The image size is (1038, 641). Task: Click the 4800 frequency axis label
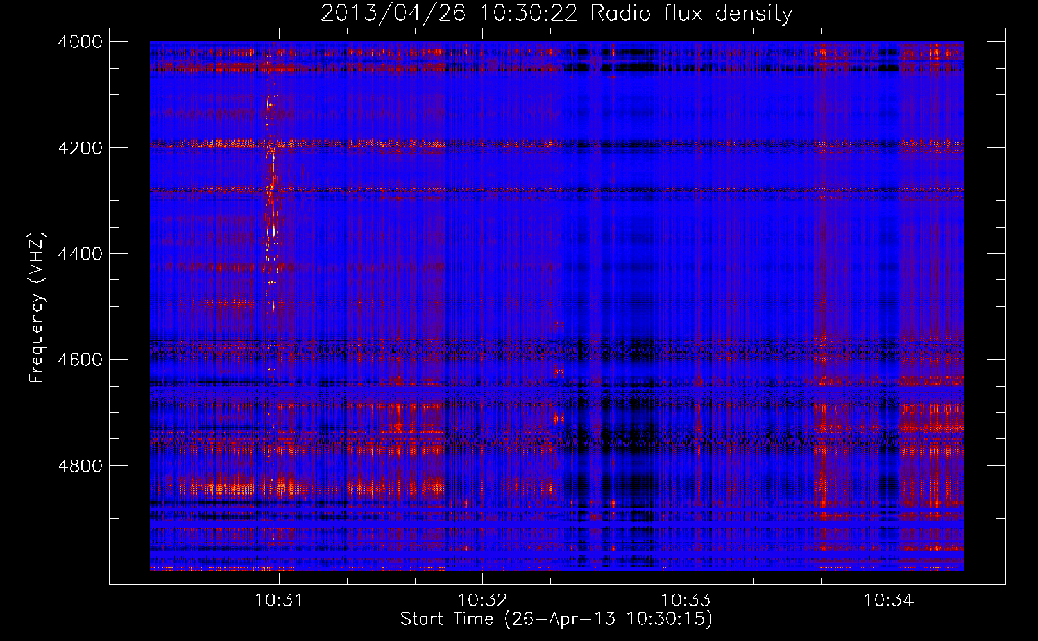[x=80, y=466]
